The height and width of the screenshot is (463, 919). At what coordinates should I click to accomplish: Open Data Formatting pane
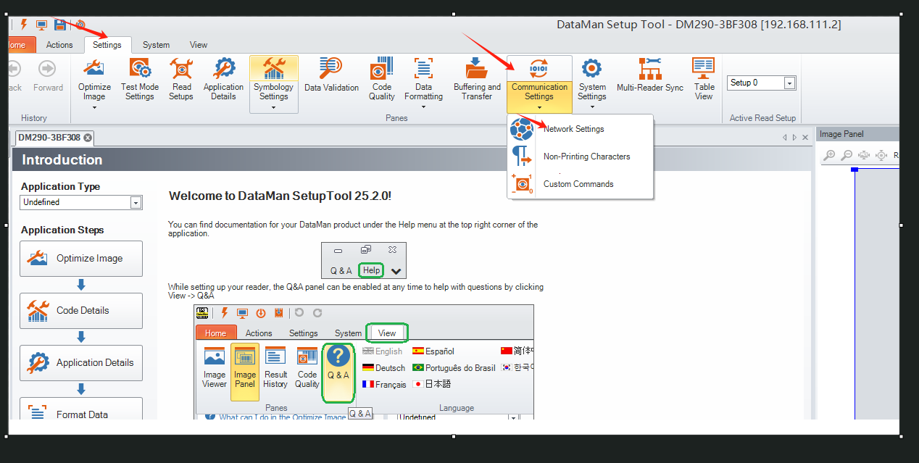click(x=424, y=80)
